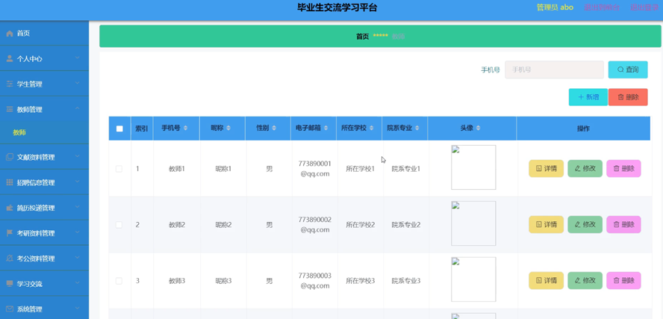The image size is (663, 319).
Task: Sort by 电子邮箱 column arrows
Action: point(326,128)
